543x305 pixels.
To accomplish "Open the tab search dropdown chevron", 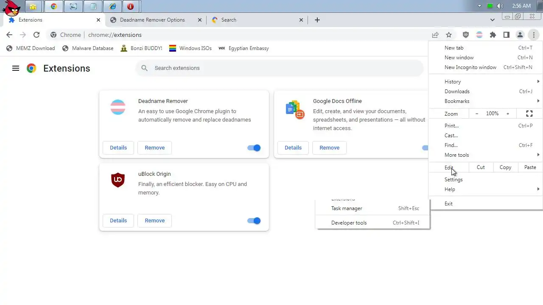I will point(493,20).
